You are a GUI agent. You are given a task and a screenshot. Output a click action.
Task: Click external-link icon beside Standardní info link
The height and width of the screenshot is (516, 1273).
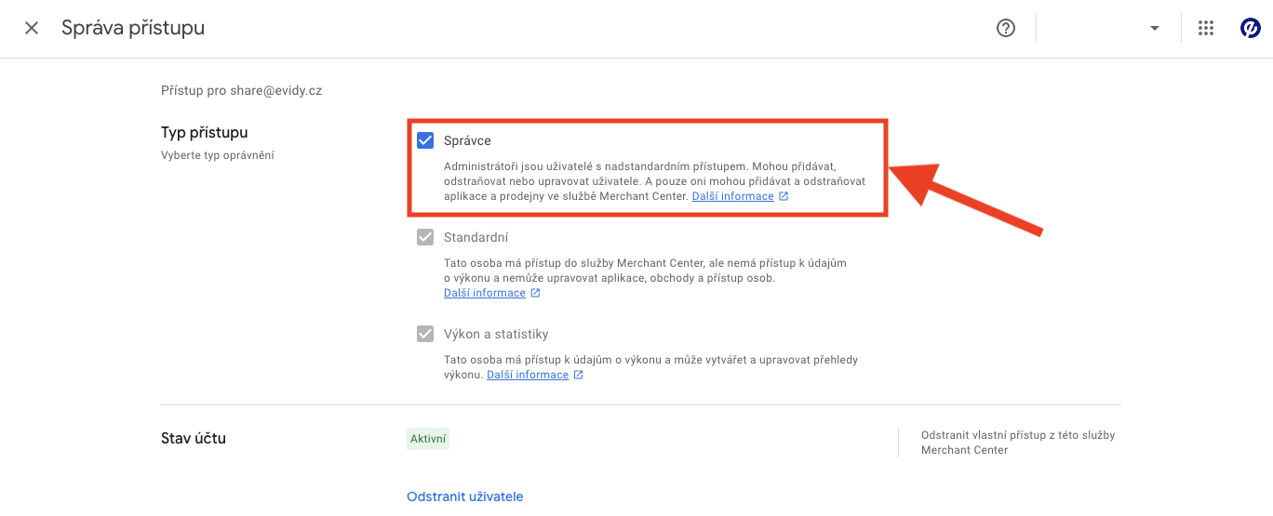pos(535,293)
